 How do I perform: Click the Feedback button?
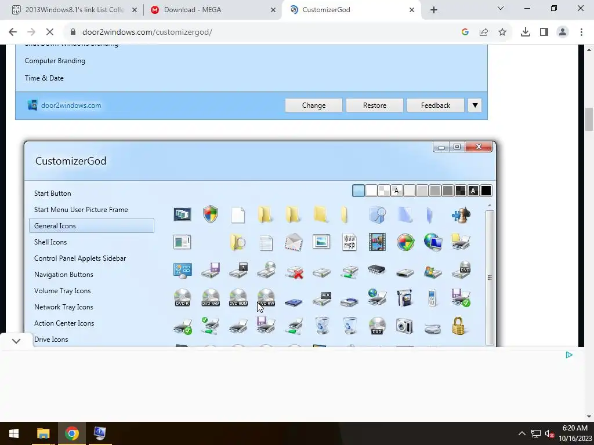tap(435, 105)
